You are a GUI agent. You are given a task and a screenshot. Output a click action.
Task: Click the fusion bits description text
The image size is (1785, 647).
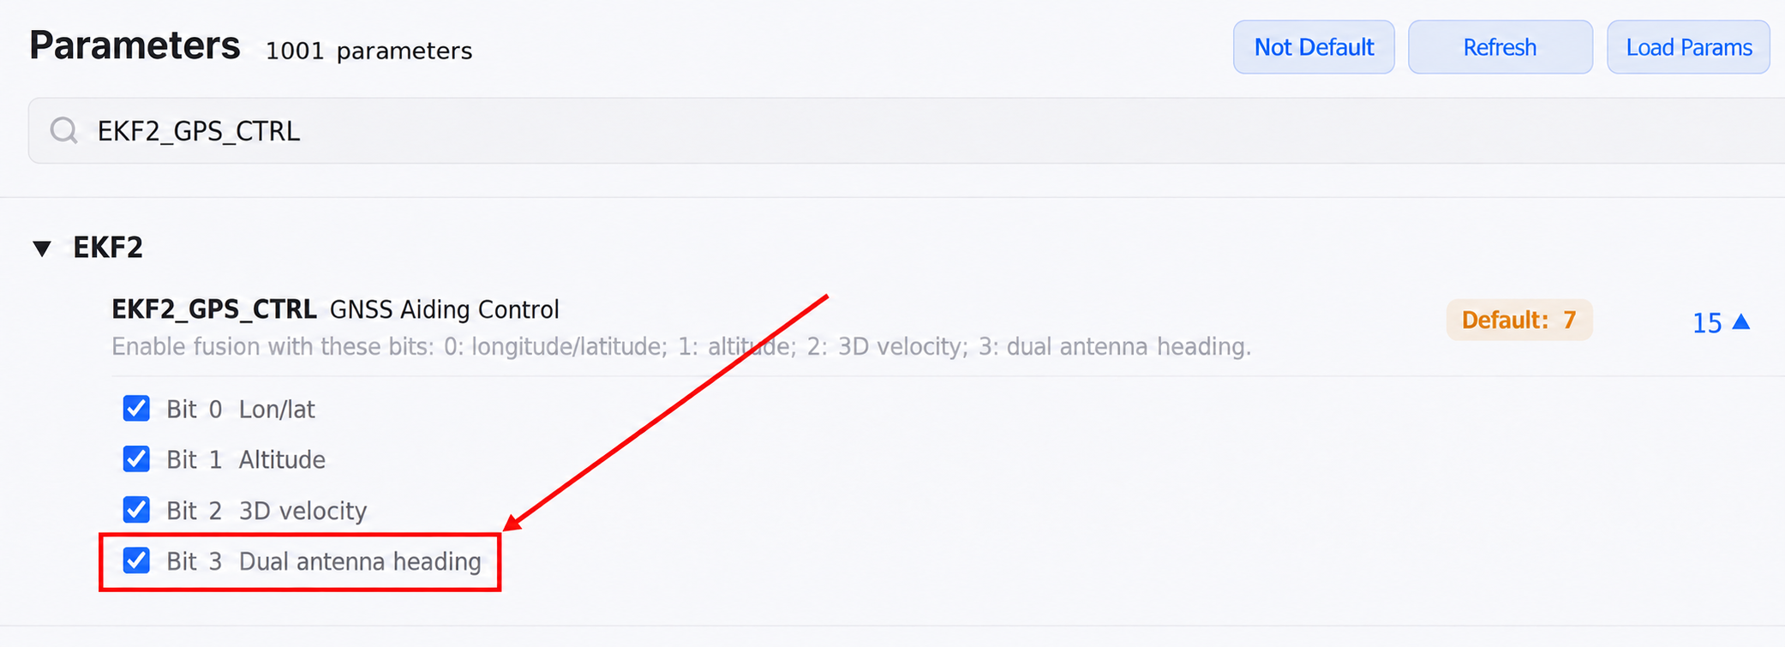(681, 346)
